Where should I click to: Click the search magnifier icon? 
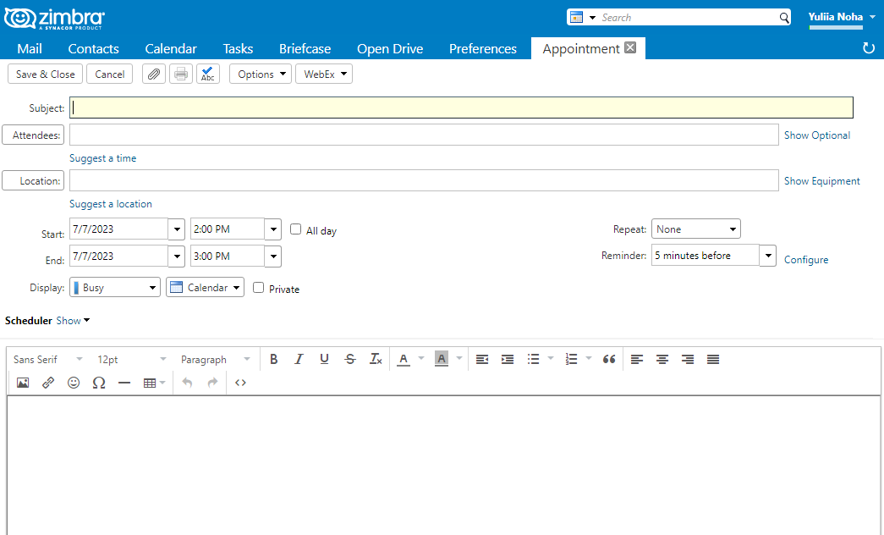pos(784,18)
